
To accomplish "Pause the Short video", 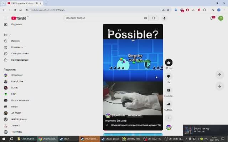I will (109, 30).
